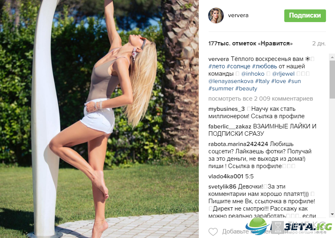The height and width of the screenshot is (238, 335).
Task: Open commenter rabota.marina242424 profile
Action: [238, 144]
